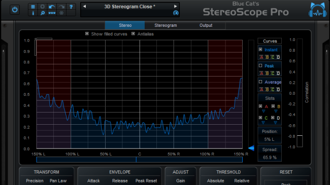
Task: Click the 3D Stereogram Close preset name
Action: (x=129, y=7)
